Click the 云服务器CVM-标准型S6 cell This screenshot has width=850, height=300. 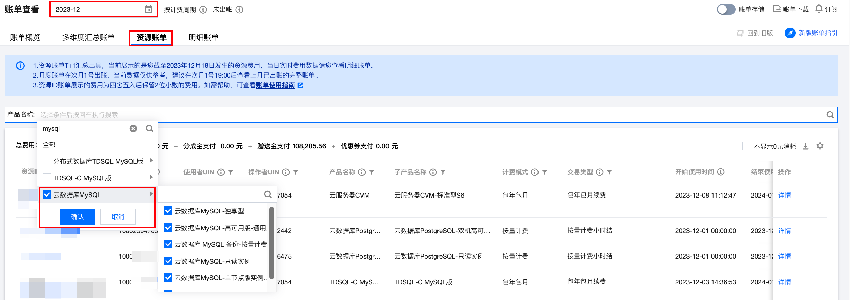click(x=429, y=195)
